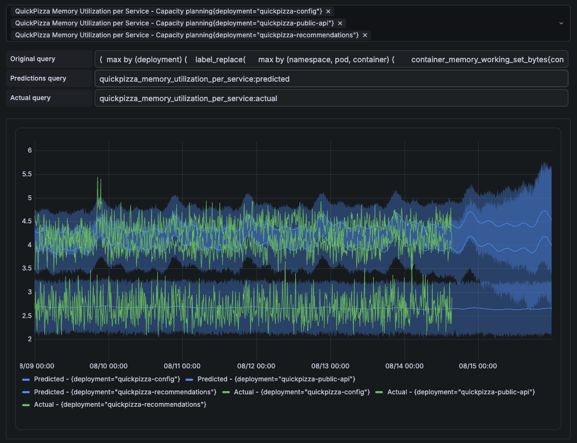Image resolution: width=577 pixels, height=443 pixels.
Task: Click the Original query label
Action: click(33, 59)
